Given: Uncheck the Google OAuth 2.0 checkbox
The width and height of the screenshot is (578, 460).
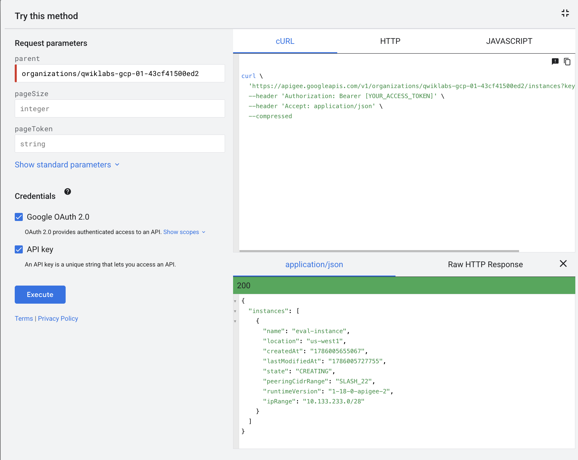Looking at the screenshot, I should click(x=19, y=217).
